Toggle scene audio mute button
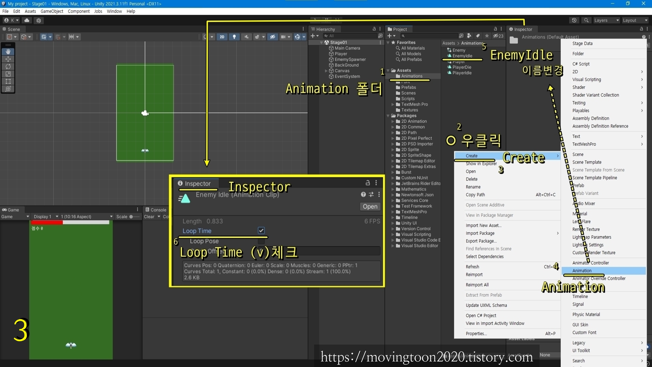The width and height of the screenshot is (652, 367). pyautogui.click(x=247, y=37)
